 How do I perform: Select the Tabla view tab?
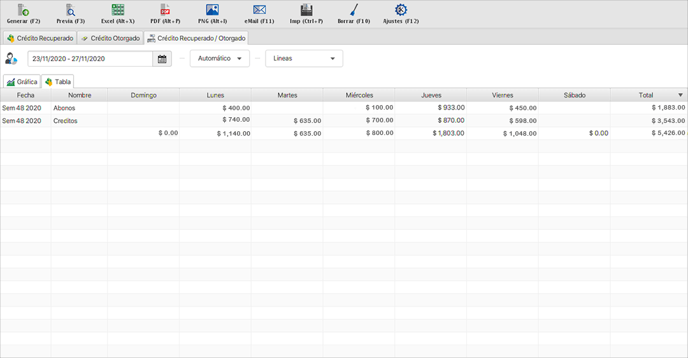57,82
